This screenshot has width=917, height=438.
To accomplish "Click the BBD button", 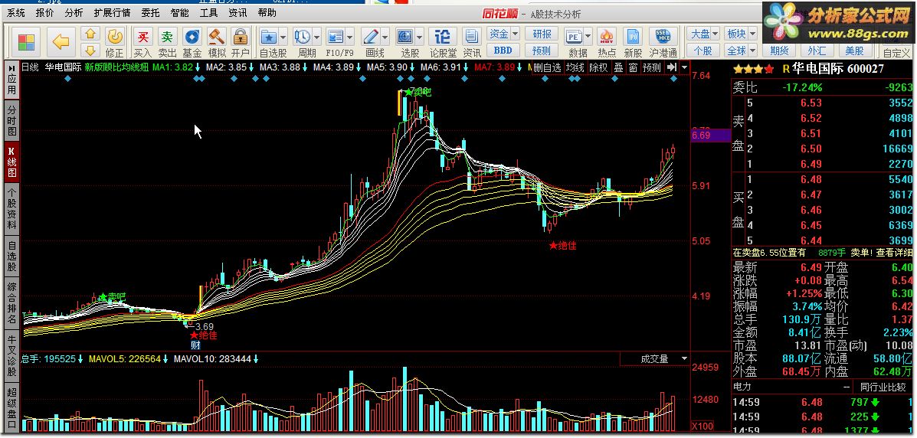I will click(x=503, y=51).
